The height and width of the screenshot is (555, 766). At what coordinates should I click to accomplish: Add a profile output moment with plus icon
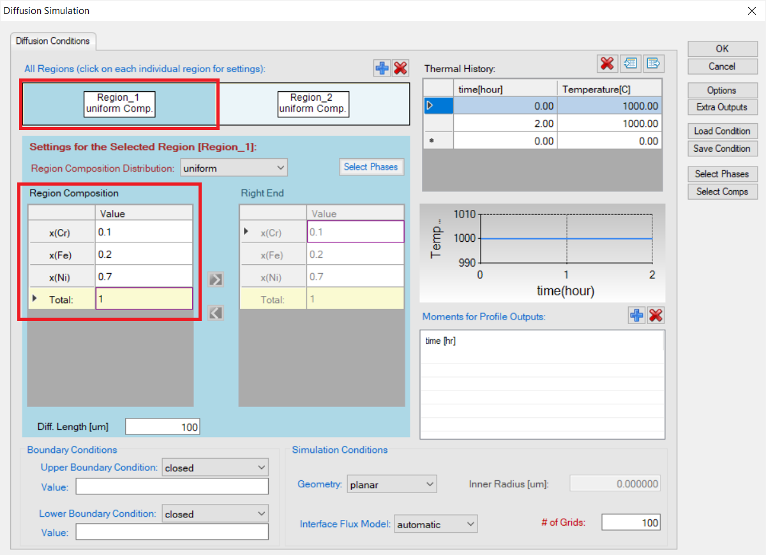[636, 315]
